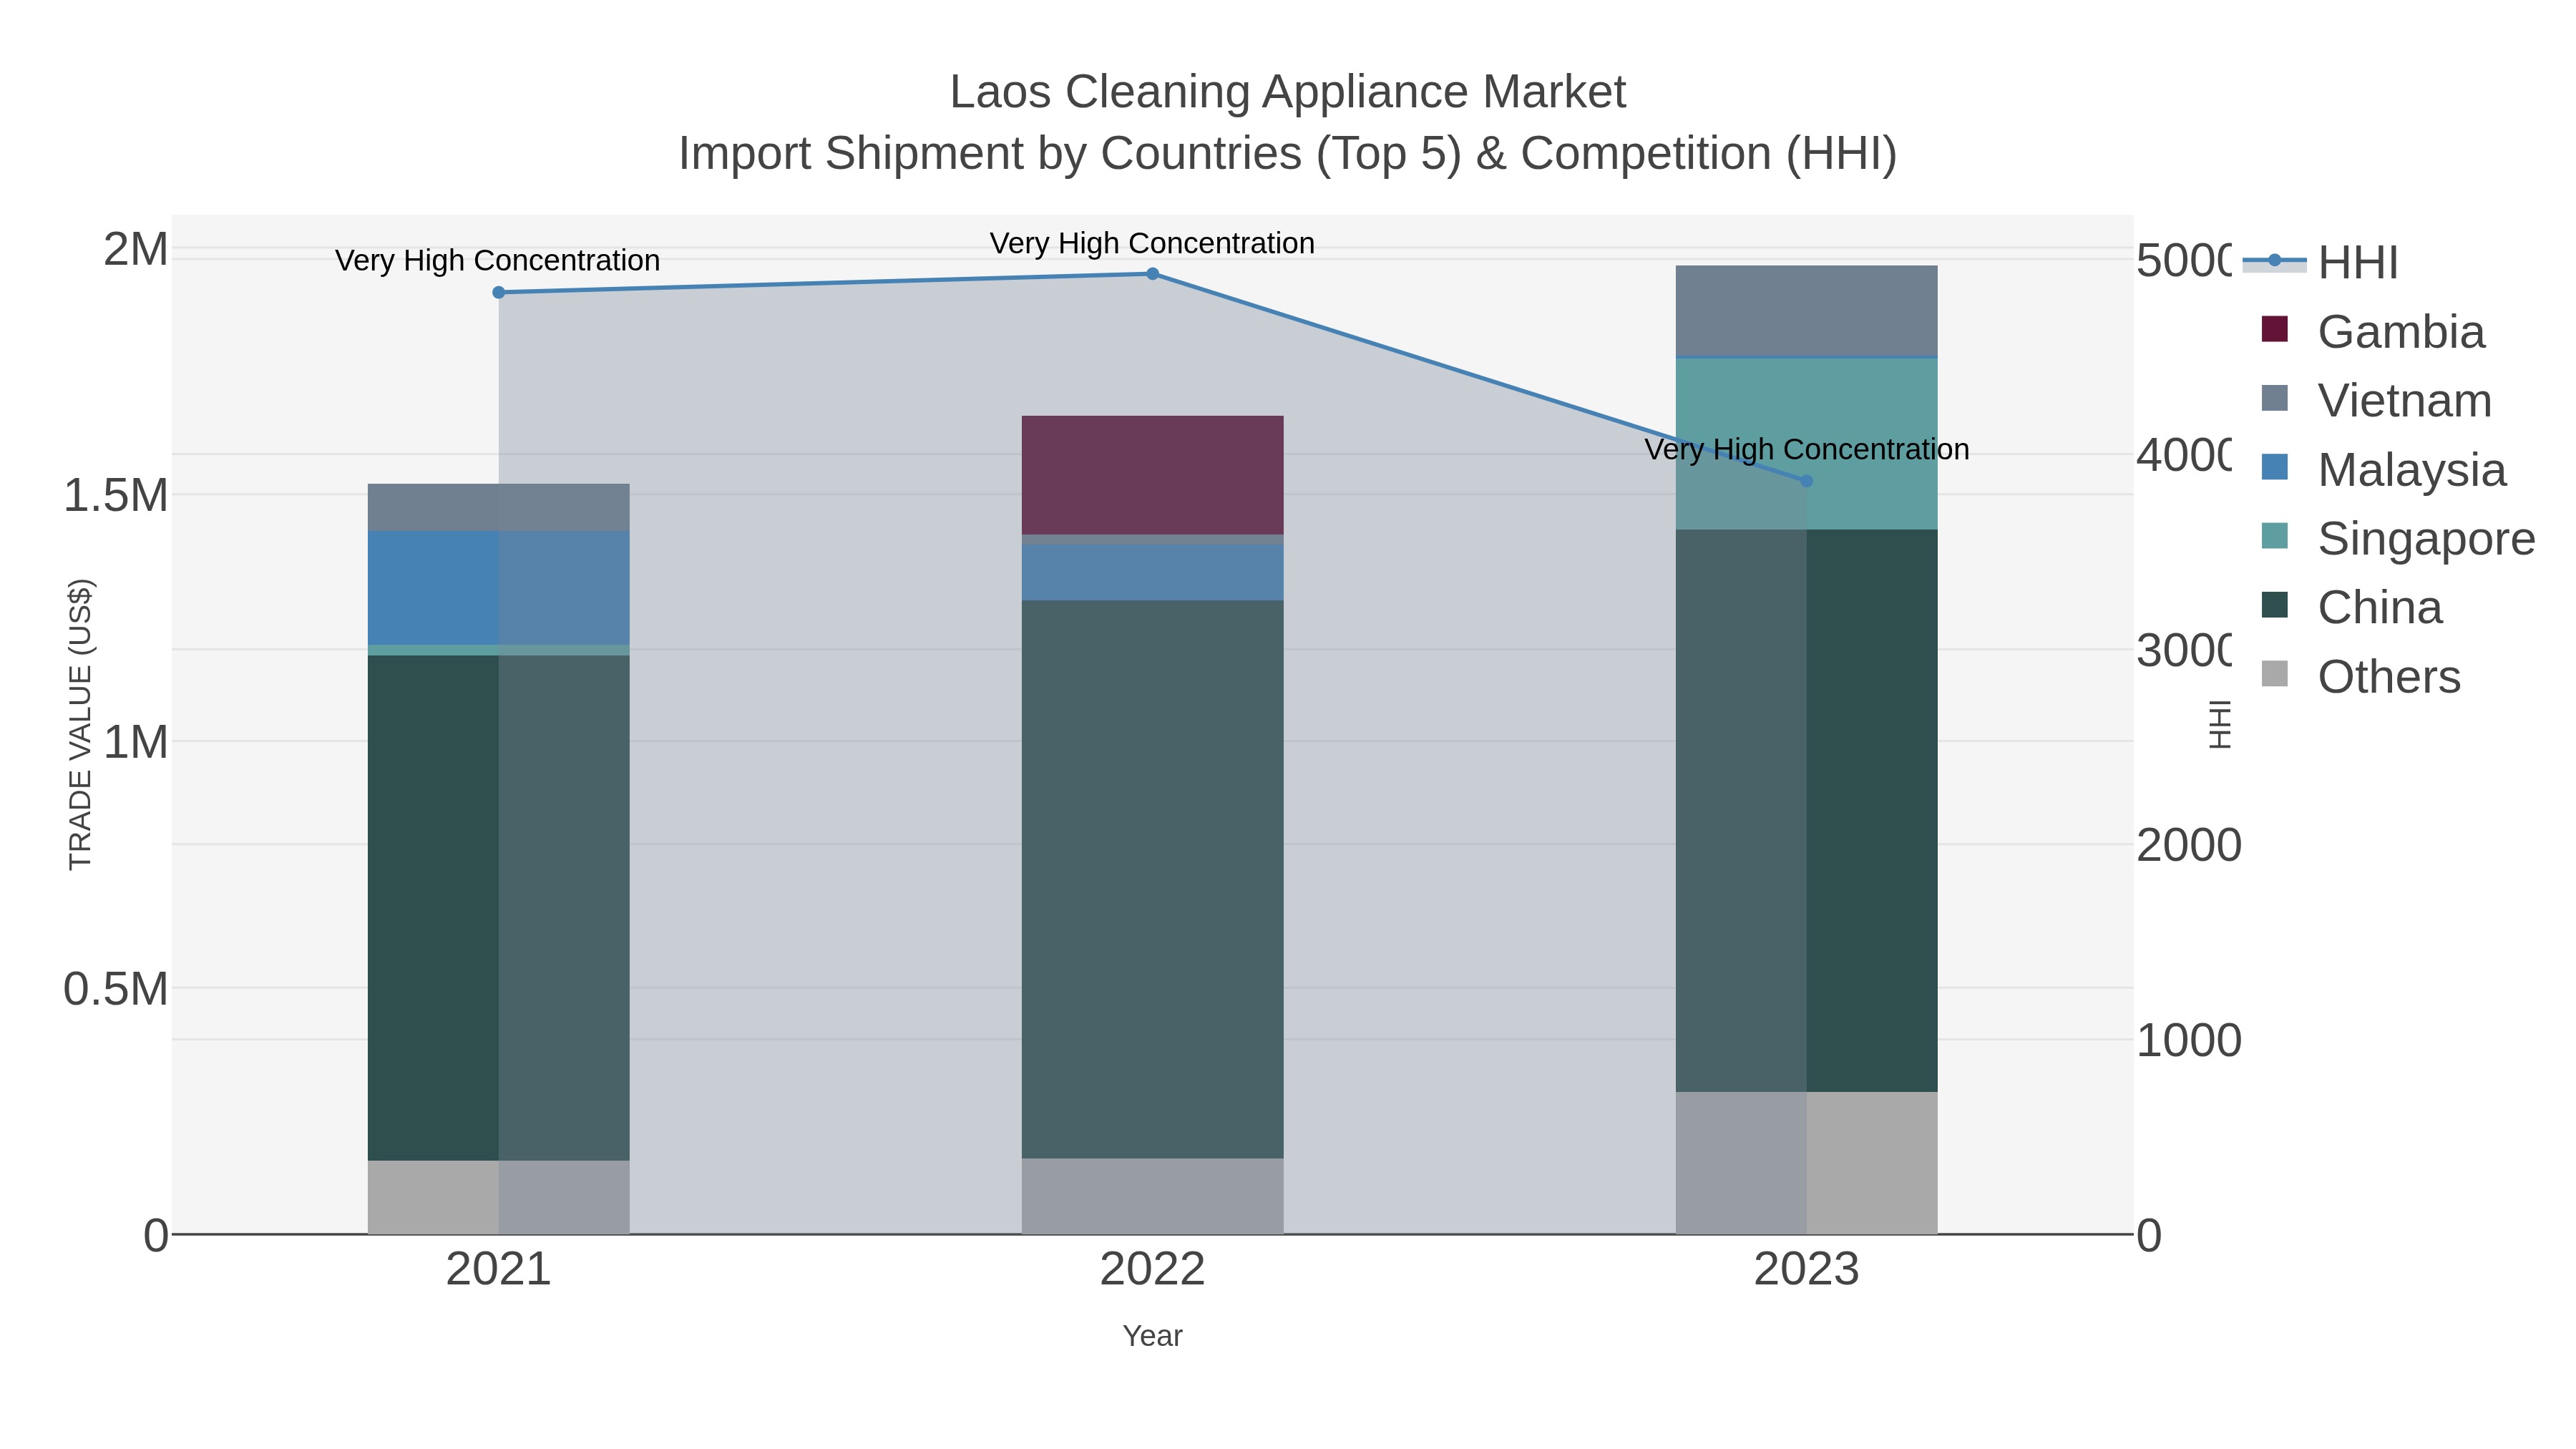The image size is (2576, 1449).
Task: Click the China legend color swatch
Action: [2275, 605]
